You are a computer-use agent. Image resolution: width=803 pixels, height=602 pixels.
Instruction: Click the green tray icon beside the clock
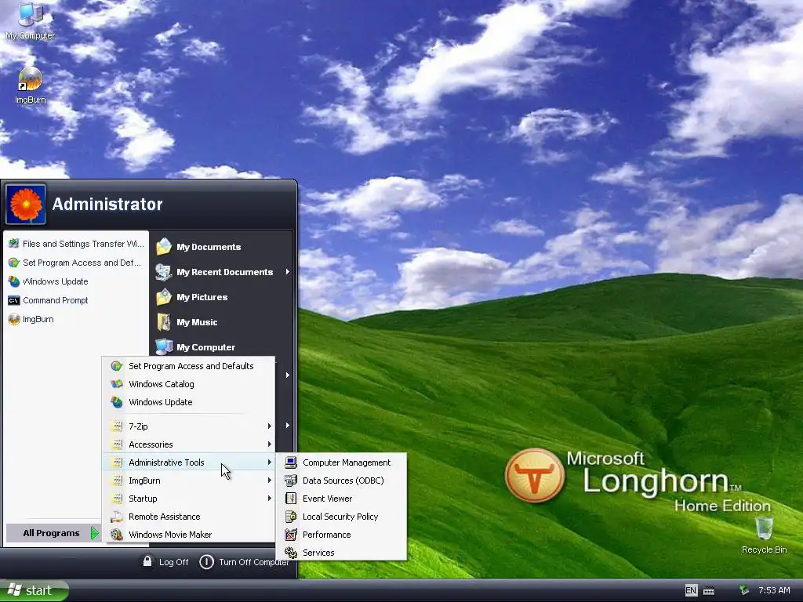click(x=744, y=591)
